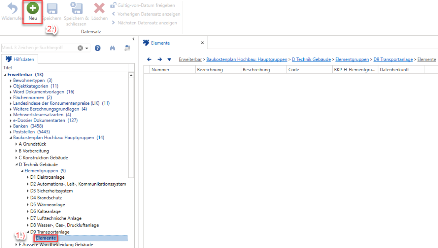Image resolution: width=438 pixels, height=248 pixels.
Task: Click the Speichern disk icon
Action: coord(52,9)
